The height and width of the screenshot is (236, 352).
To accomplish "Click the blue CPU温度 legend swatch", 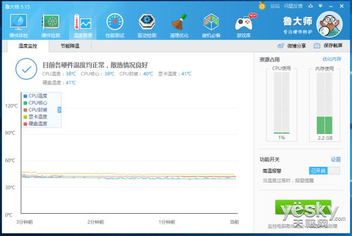I will [x=25, y=96].
